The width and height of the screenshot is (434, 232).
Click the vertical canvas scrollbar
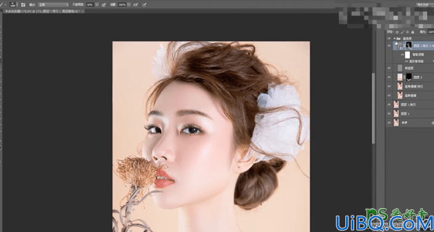click(374, 109)
